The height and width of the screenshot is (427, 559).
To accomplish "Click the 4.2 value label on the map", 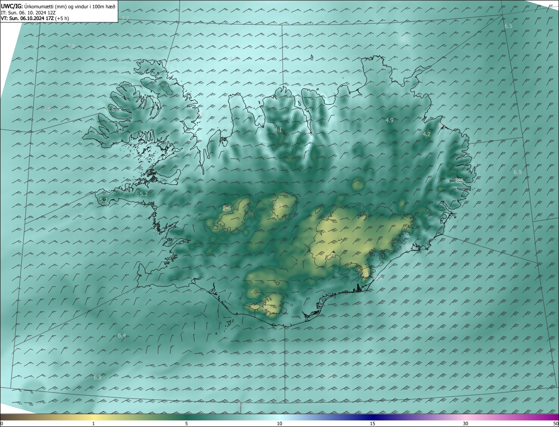I will pyautogui.click(x=427, y=134).
